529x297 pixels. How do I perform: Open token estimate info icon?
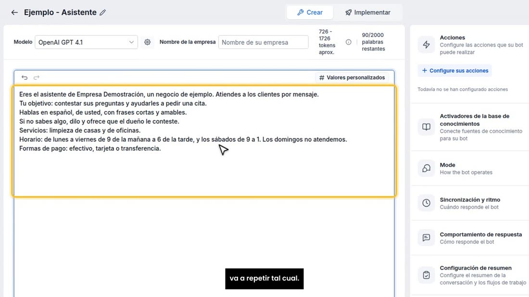coord(349,42)
